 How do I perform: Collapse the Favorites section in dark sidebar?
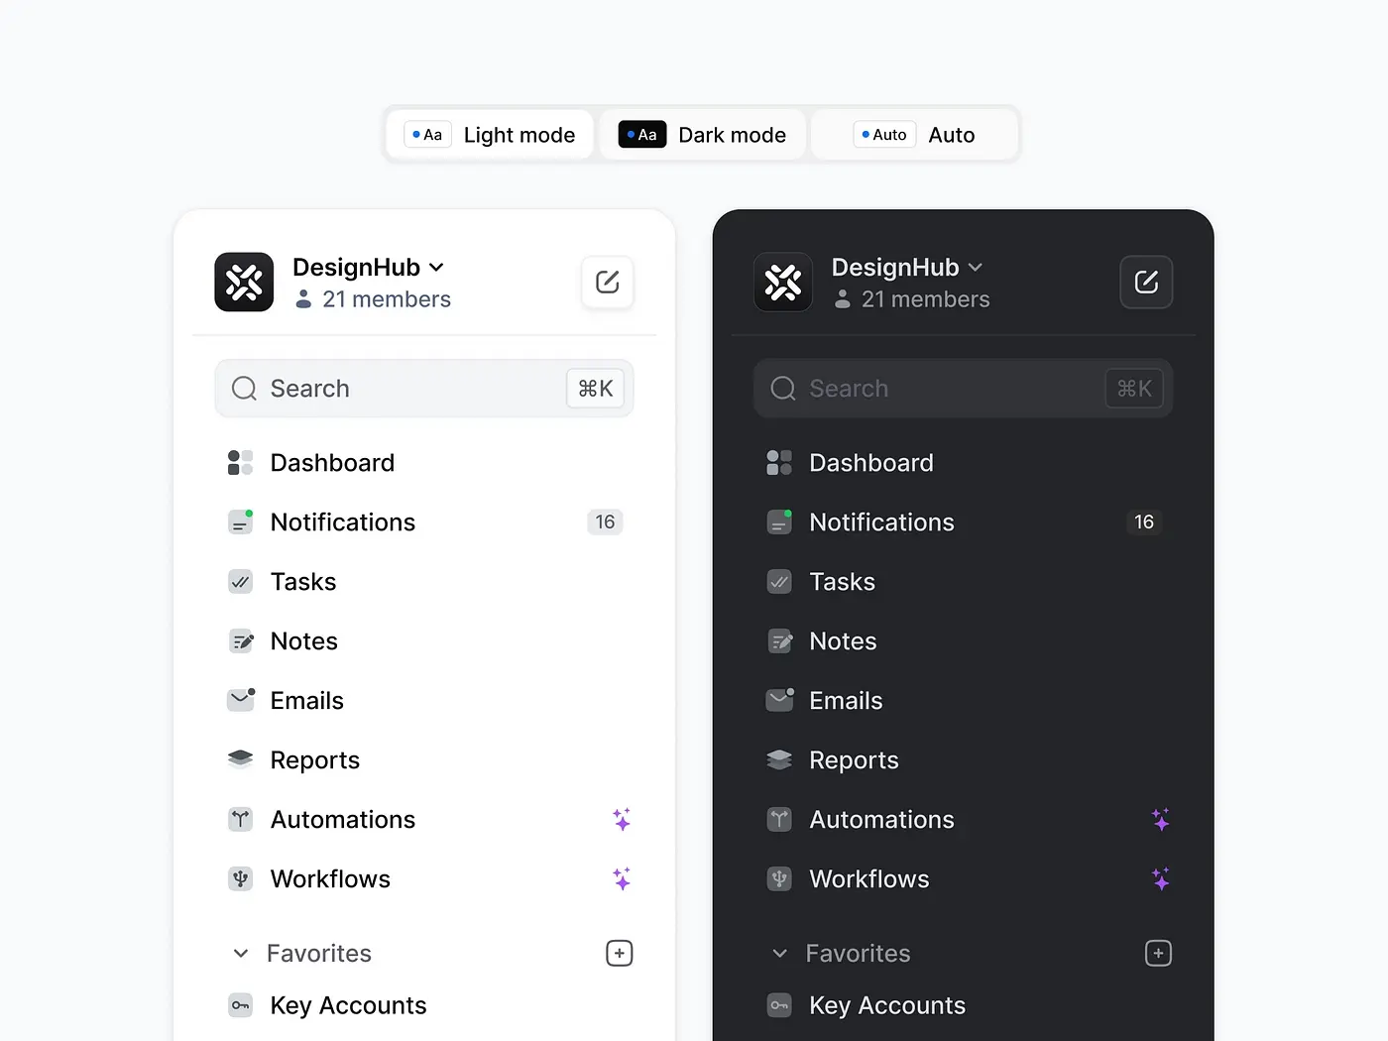click(x=780, y=954)
